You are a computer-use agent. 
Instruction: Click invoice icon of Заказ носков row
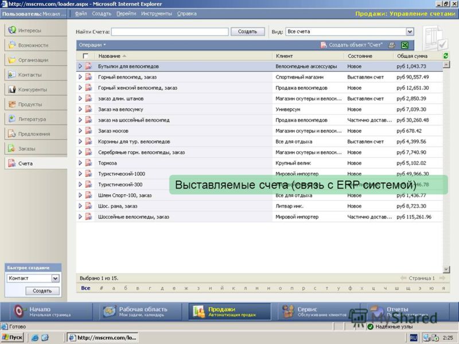point(88,131)
